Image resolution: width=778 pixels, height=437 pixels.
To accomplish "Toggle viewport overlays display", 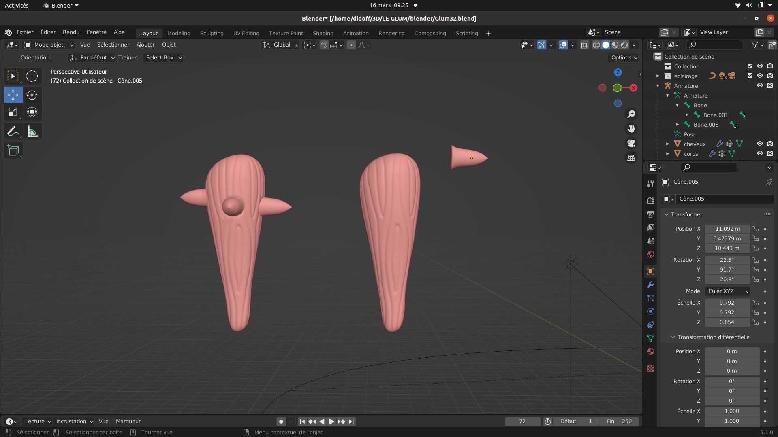I will click(563, 45).
